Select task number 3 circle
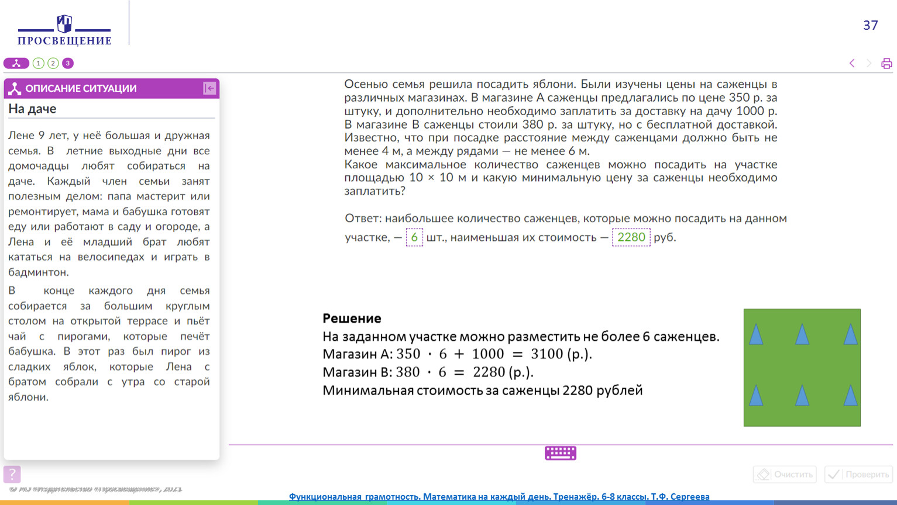 coord(68,63)
